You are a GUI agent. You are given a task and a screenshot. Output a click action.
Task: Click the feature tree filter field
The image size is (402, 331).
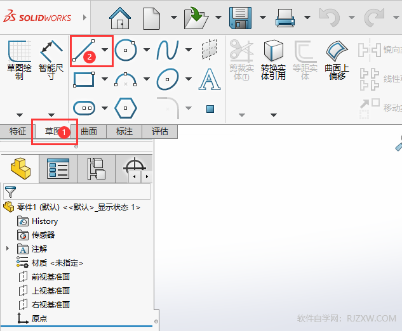pyautogui.click(x=77, y=191)
